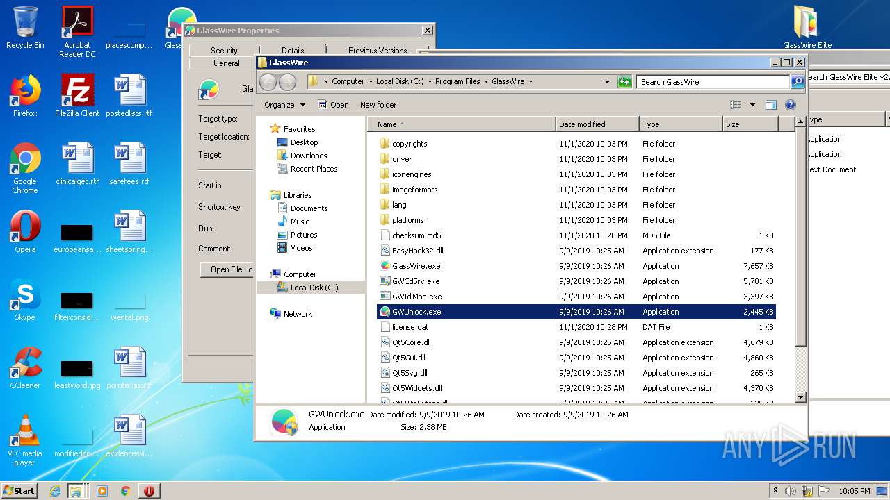The image size is (890, 500).
Task: Click the Explorer Back navigation arrow
Action: (268, 82)
